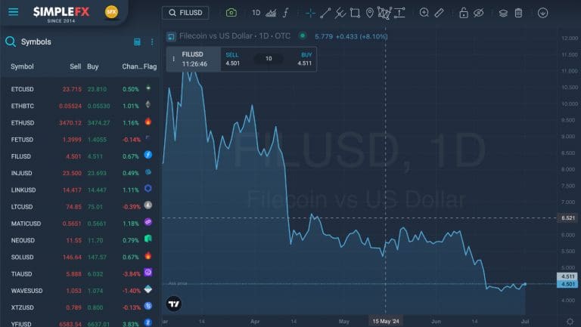Image resolution: width=581 pixels, height=327 pixels.
Task: Click the Symbols search magnifier icon
Action: click(11, 42)
